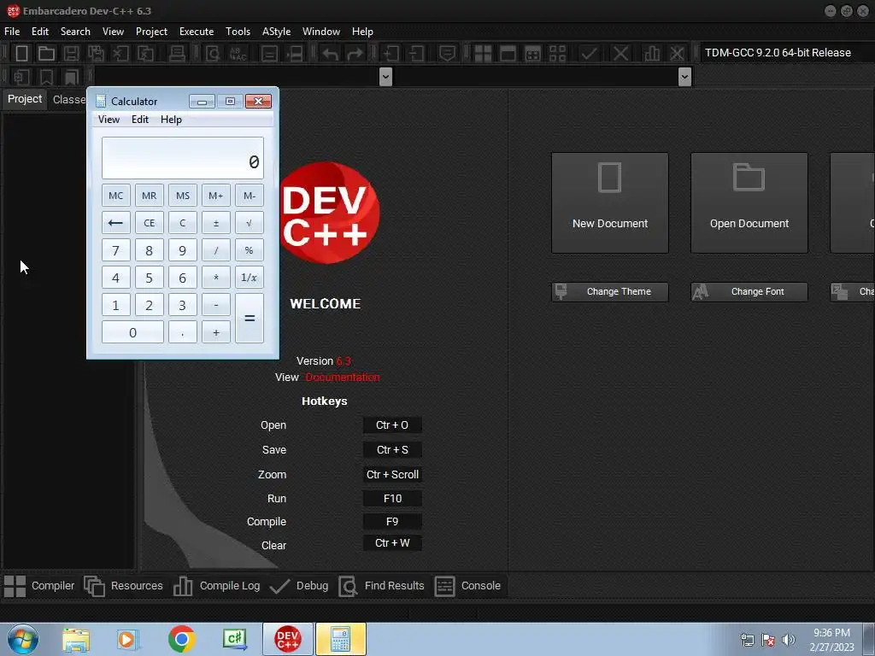
Task: Click the Compile and Run toolbar icon
Action: coord(533,54)
